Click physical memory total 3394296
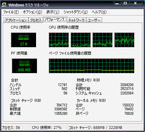This screenshot has height=132, width=145. point(127,85)
